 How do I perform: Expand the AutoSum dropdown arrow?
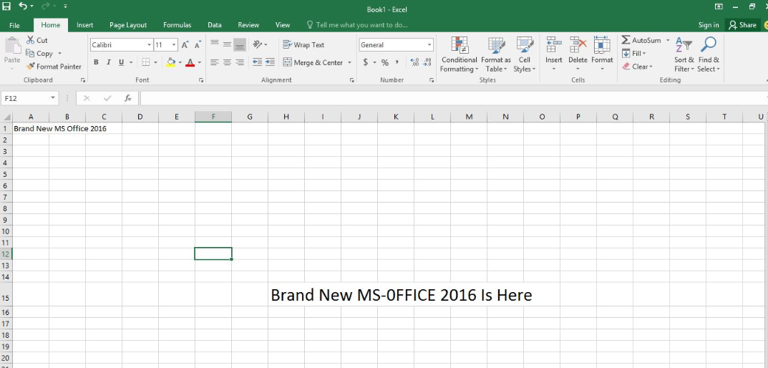668,40
